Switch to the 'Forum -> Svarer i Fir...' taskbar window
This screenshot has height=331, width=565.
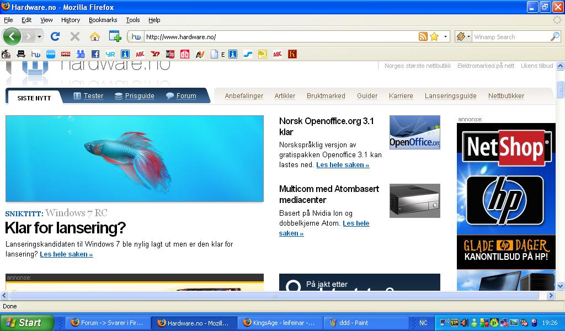pos(108,323)
